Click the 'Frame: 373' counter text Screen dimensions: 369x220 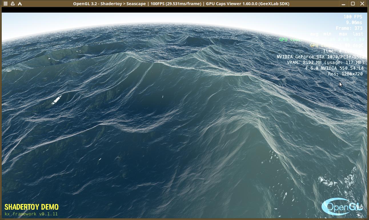click(349, 28)
